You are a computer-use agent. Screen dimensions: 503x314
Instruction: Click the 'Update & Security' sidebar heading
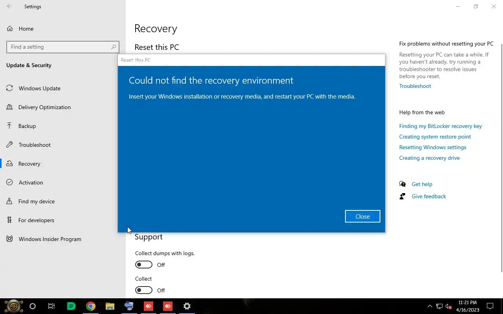29,65
